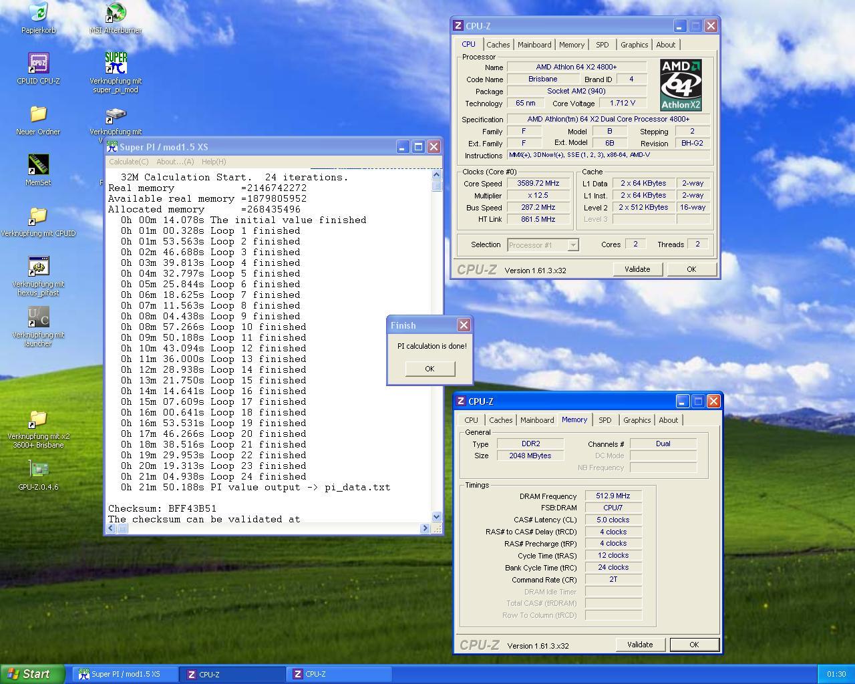Open the About...(A) menu in Super PI
Image resolution: width=855 pixels, height=684 pixels.
[175, 162]
